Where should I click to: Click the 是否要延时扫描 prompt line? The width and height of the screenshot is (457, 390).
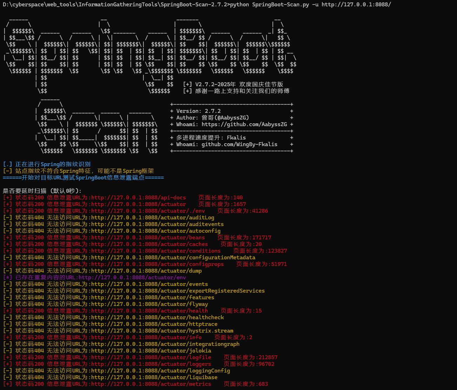tap(42, 191)
